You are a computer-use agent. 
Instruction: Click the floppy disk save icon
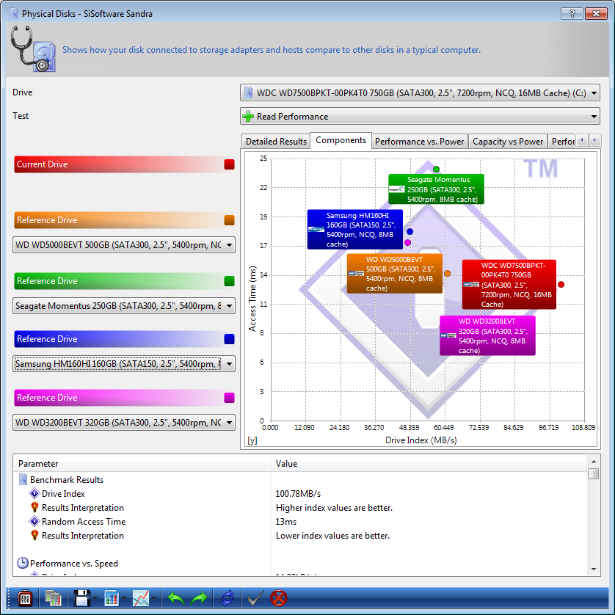pyautogui.click(x=81, y=599)
